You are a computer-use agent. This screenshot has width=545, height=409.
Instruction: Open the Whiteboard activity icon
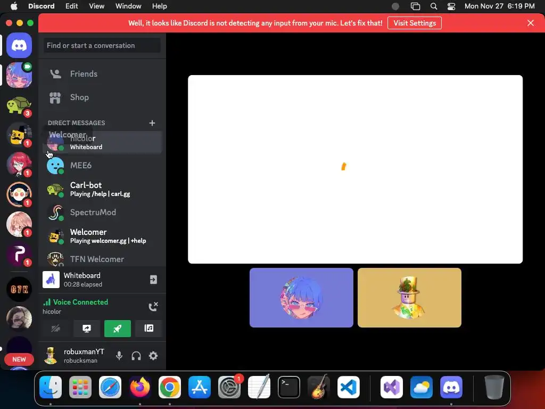click(x=51, y=280)
